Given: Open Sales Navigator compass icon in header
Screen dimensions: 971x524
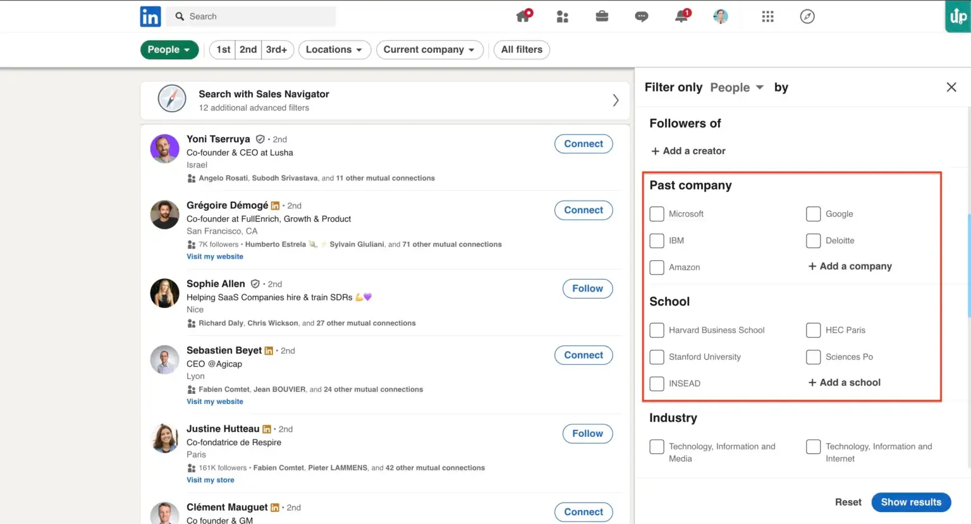Looking at the screenshot, I should point(807,16).
